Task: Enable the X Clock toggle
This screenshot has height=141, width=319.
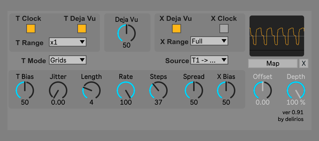Action: point(224,29)
